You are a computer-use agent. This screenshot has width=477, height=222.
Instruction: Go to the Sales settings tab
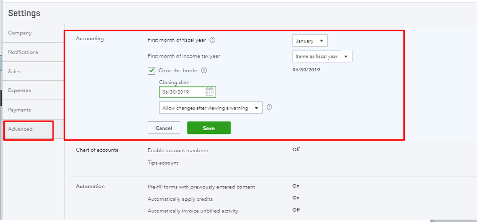[14, 71]
